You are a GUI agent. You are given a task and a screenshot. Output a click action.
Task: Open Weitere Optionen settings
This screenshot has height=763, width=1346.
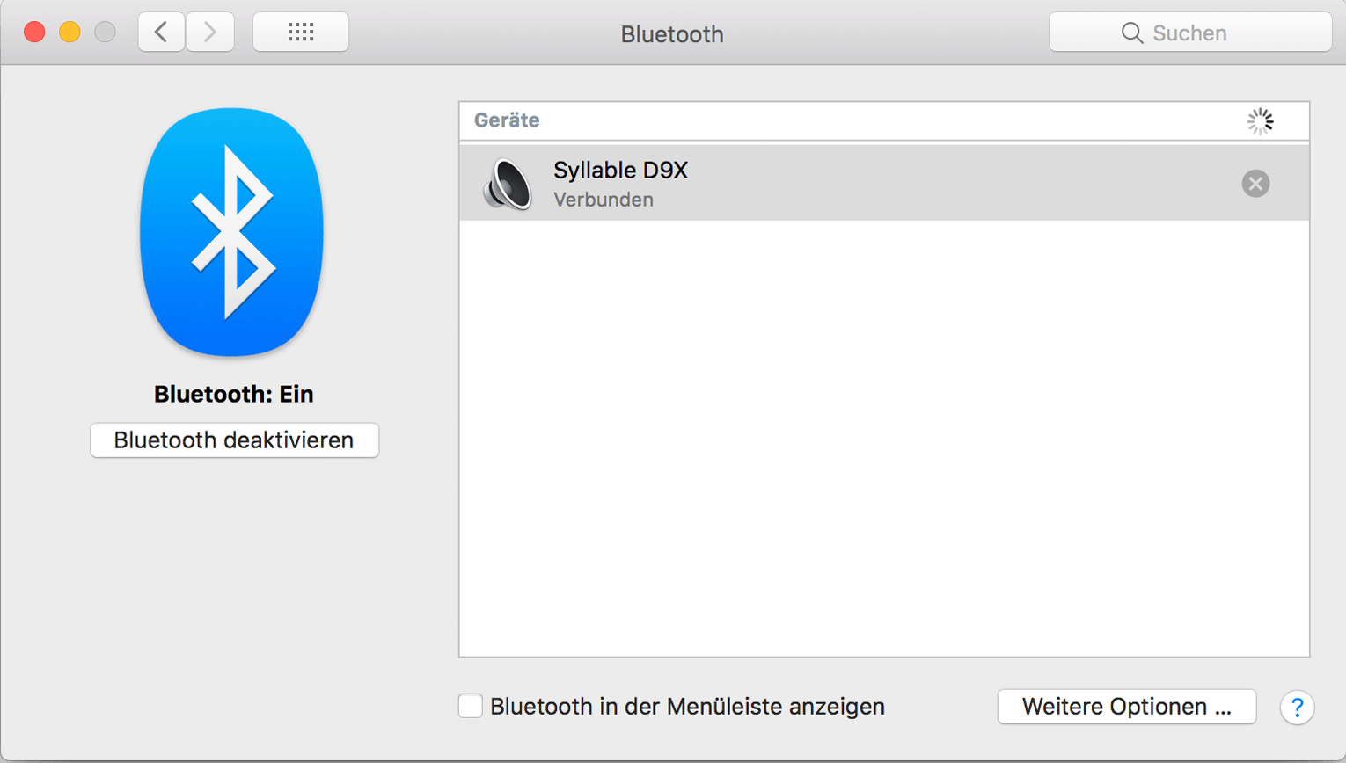(x=1126, y=707)
